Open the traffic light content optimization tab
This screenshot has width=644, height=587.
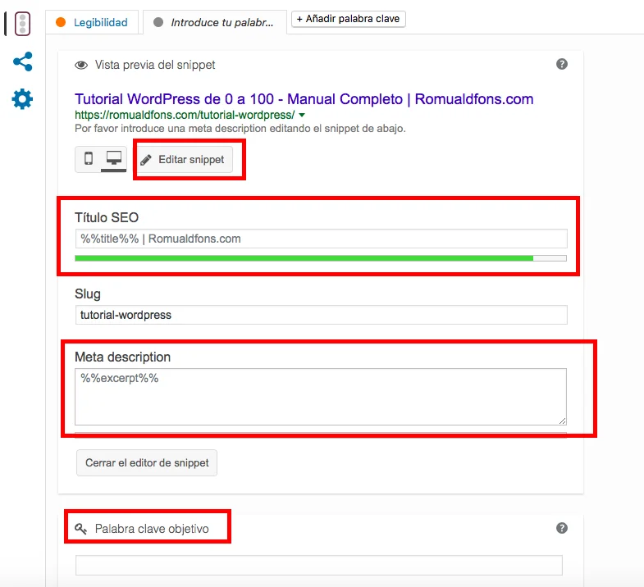click(22, 24)
